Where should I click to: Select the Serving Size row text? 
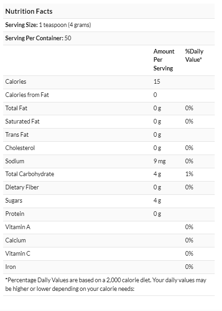(48, 25)
